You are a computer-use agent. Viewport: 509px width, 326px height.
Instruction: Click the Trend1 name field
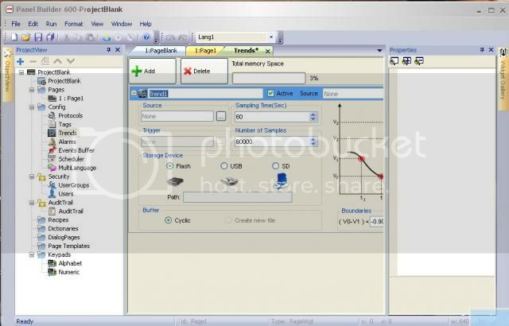point(205,94)
